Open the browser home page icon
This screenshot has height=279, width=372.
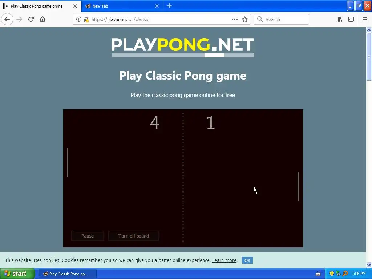(x=43, y=19)
